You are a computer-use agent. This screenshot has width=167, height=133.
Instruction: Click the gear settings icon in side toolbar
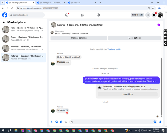point(165,44)
